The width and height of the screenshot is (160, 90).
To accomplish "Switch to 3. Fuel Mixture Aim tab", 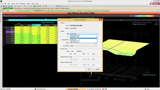I will pyautogui.click(x=37, y=10).
